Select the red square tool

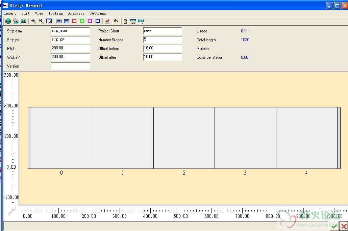click(x=74, y=21)
